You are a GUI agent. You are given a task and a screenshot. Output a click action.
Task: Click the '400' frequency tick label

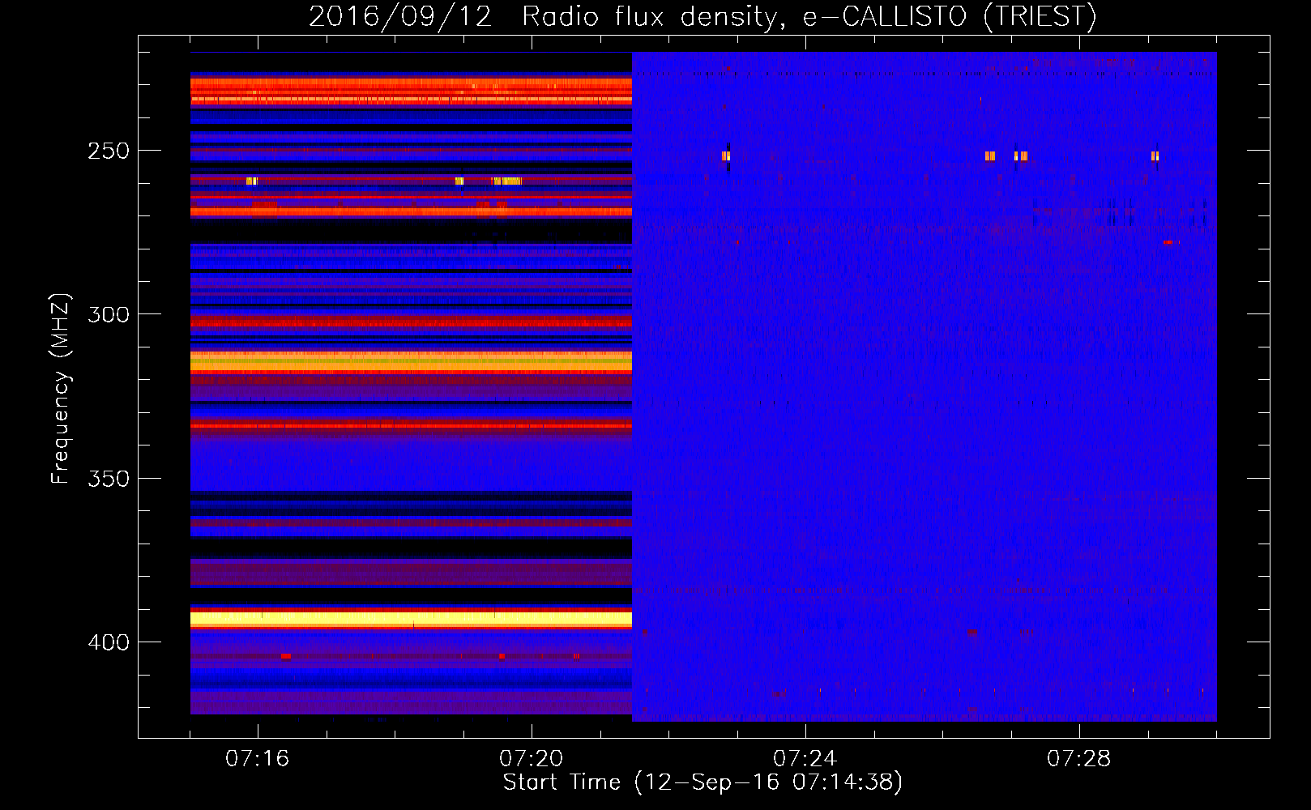tap(109, 642)
